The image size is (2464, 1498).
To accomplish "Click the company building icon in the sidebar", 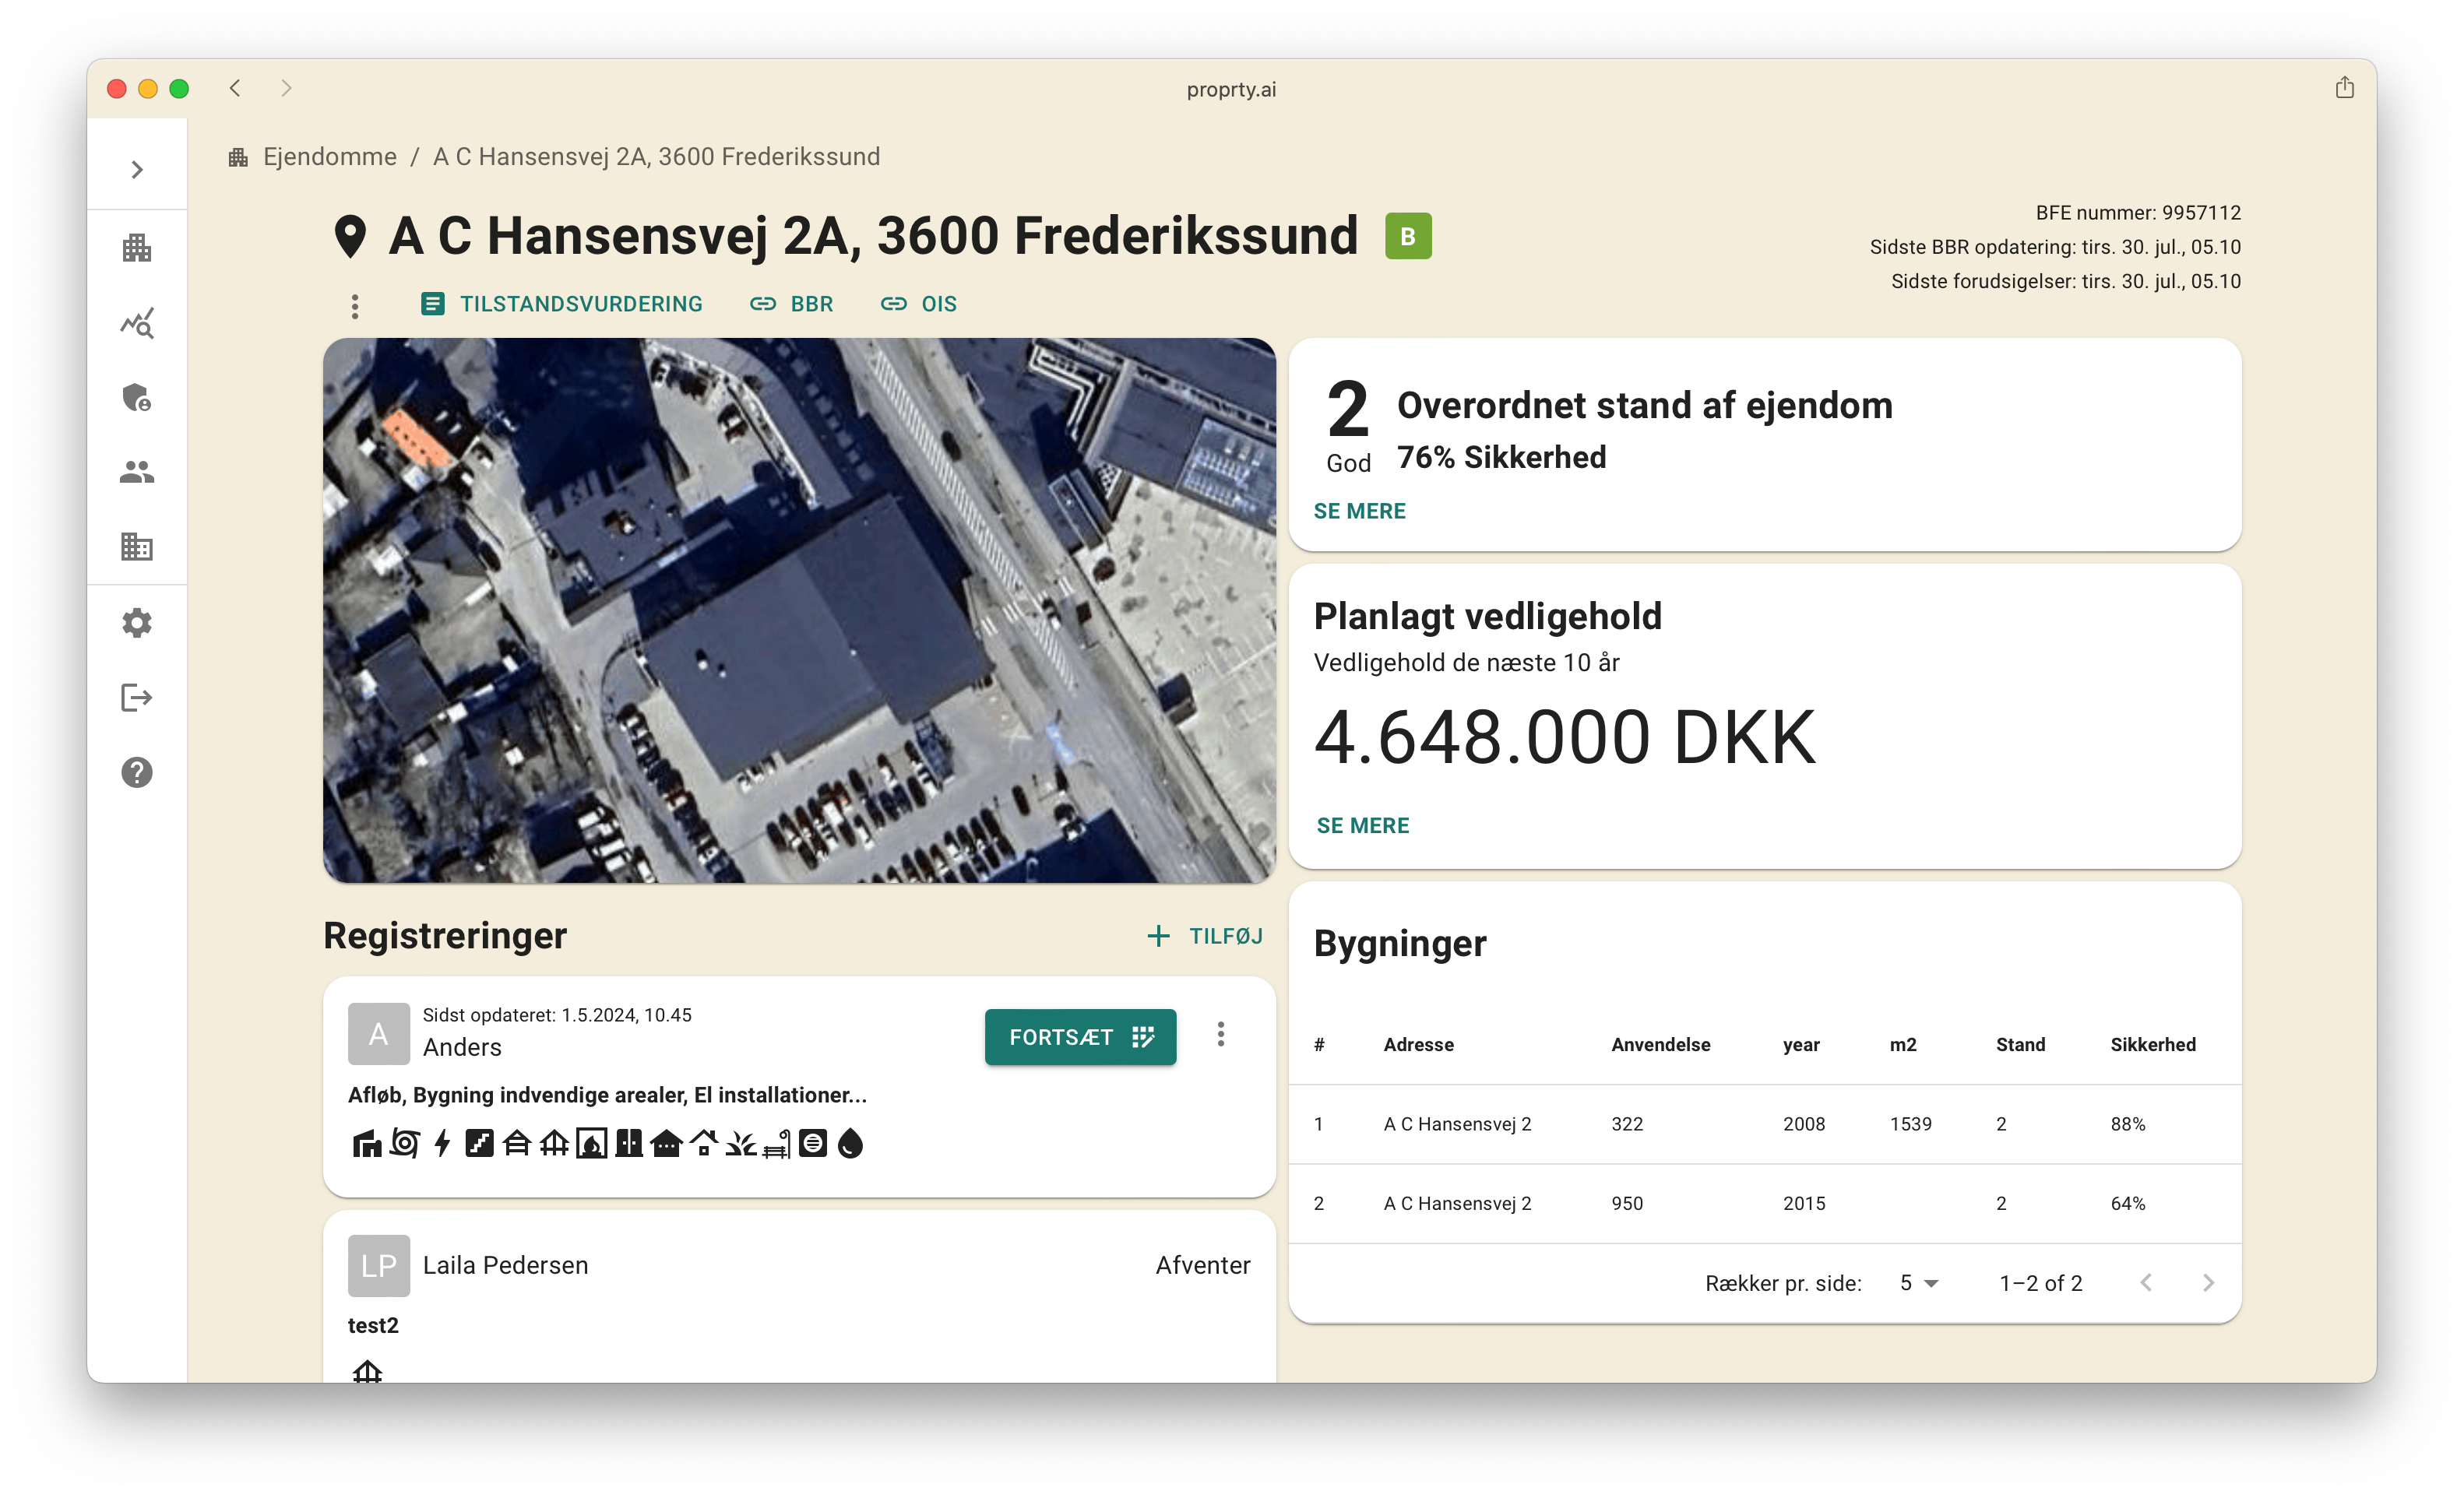I will (137, 546).
